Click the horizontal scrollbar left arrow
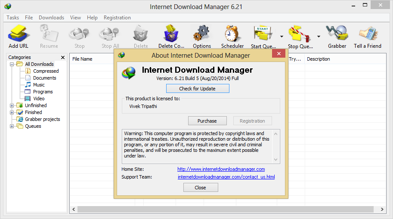This screenshot has height=219, width=393. tap(74, 209)
